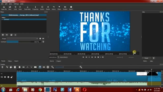Adjust the timeline zoom slider
This screenshot has width=163, height=92.
click(59, 67)
